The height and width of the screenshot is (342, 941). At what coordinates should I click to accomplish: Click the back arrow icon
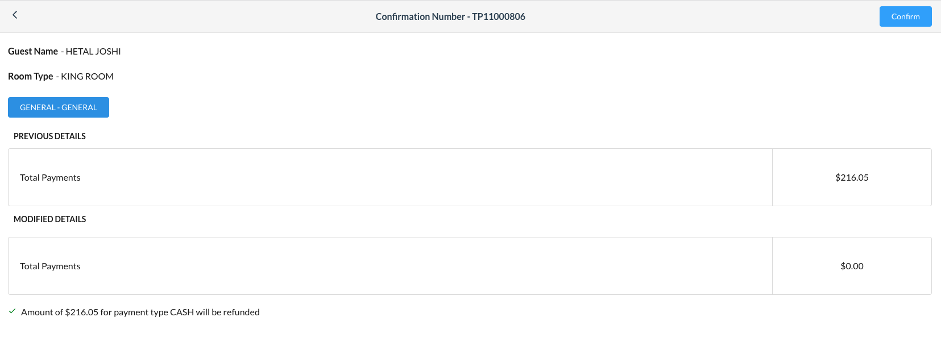coord(15,15)
